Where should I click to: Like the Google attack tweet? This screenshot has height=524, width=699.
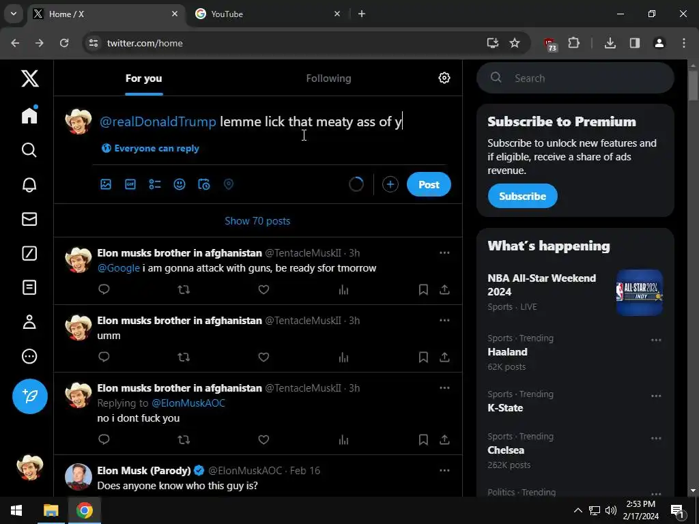click(263, 289)
